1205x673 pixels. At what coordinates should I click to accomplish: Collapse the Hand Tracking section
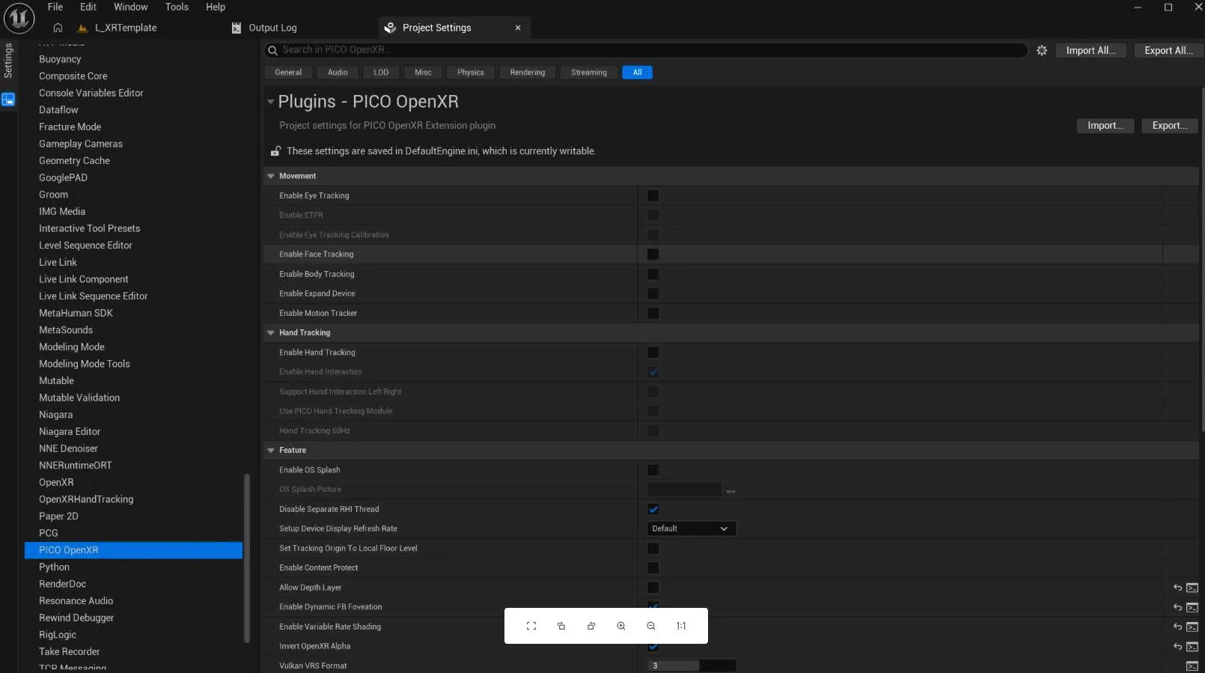pyautogui.click(x=271, y=332)
